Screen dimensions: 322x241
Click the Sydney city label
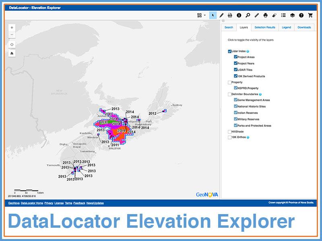click(x=177, y=105)
